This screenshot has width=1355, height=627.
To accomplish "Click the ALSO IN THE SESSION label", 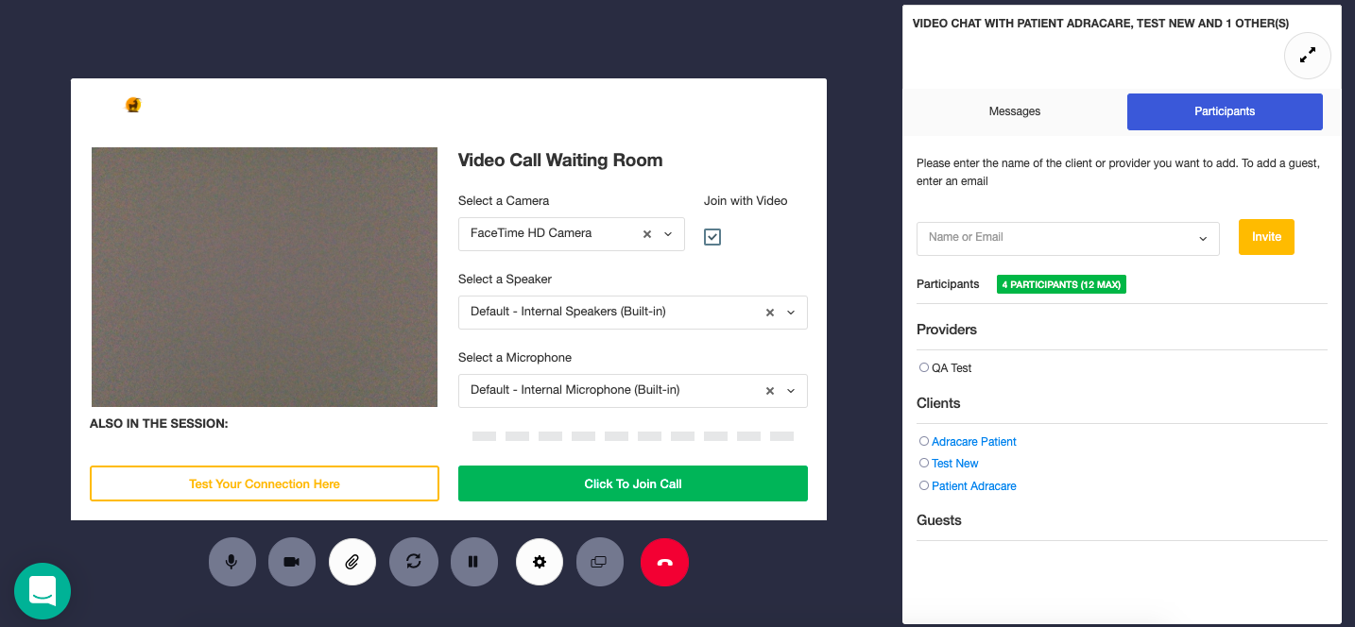I will coord(159,424).
